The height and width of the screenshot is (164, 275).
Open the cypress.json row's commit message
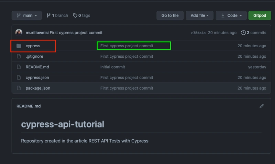pos(126,78)
